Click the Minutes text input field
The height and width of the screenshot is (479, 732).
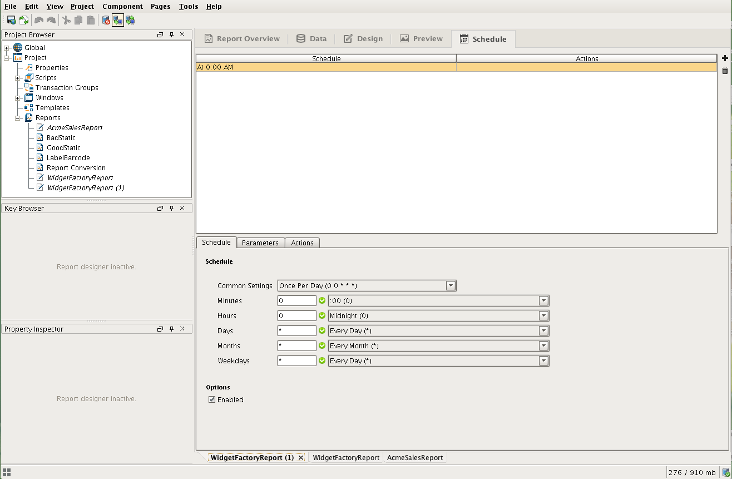point(296,301)
